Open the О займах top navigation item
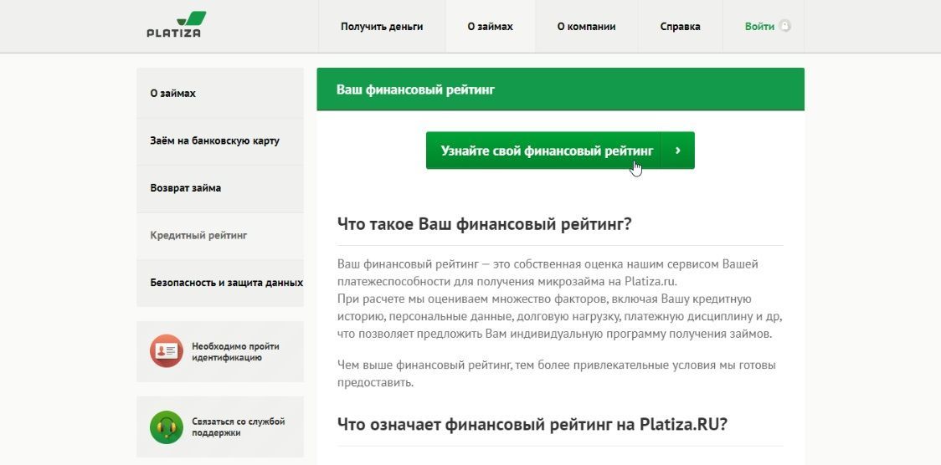The image size is (941, 465). 491,27
